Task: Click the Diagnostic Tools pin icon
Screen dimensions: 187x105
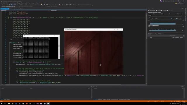Action: pos(183,9)
